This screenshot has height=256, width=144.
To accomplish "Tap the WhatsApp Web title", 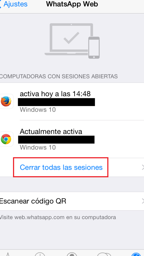I will [x=72, y=4].
